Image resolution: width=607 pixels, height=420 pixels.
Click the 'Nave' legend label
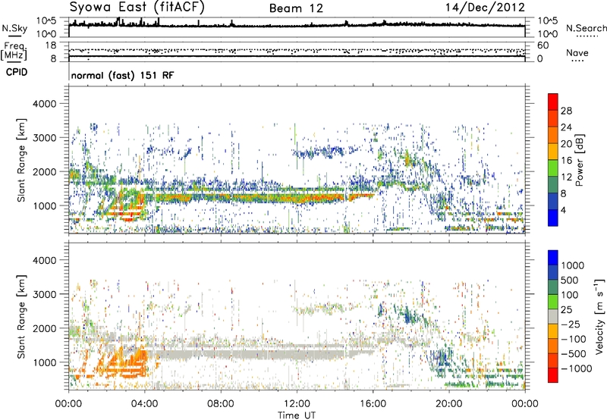pos(577,52)
